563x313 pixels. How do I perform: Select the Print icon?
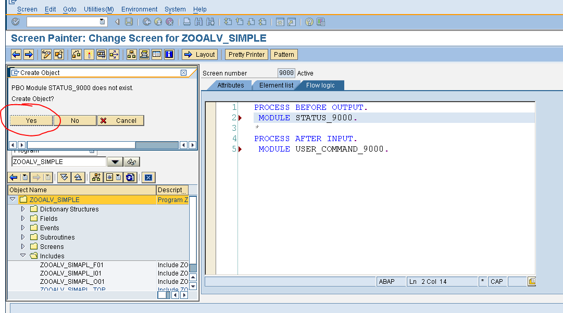(187, 21)
